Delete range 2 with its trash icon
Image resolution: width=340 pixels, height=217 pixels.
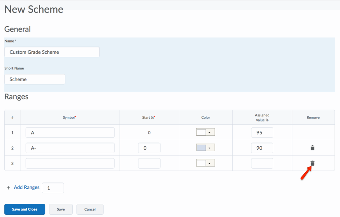click(312, 148)
